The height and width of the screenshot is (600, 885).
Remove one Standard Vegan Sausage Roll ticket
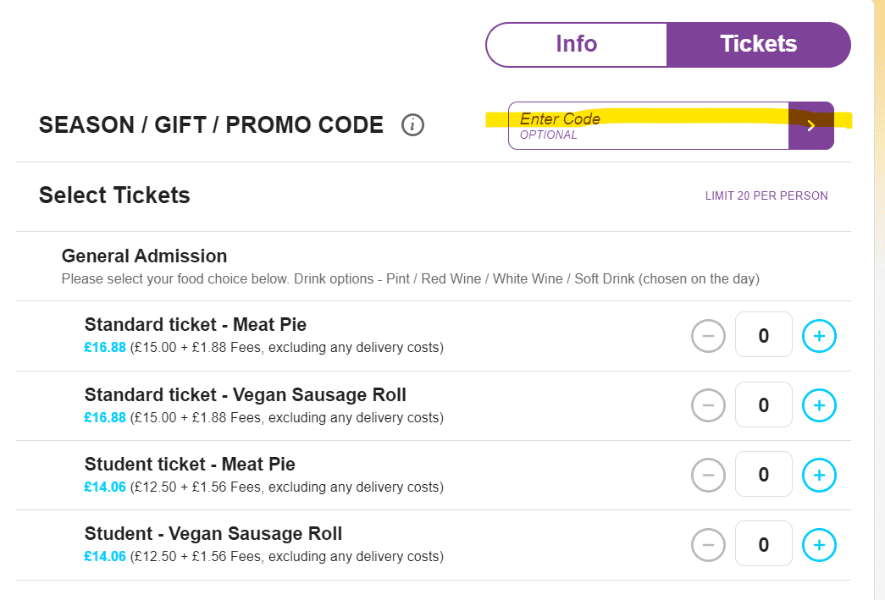coord(708,405)
